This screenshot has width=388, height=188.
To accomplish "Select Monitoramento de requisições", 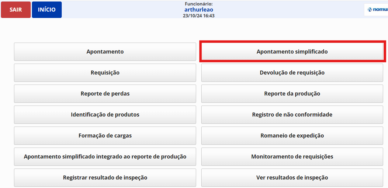I will pos(292,157).
